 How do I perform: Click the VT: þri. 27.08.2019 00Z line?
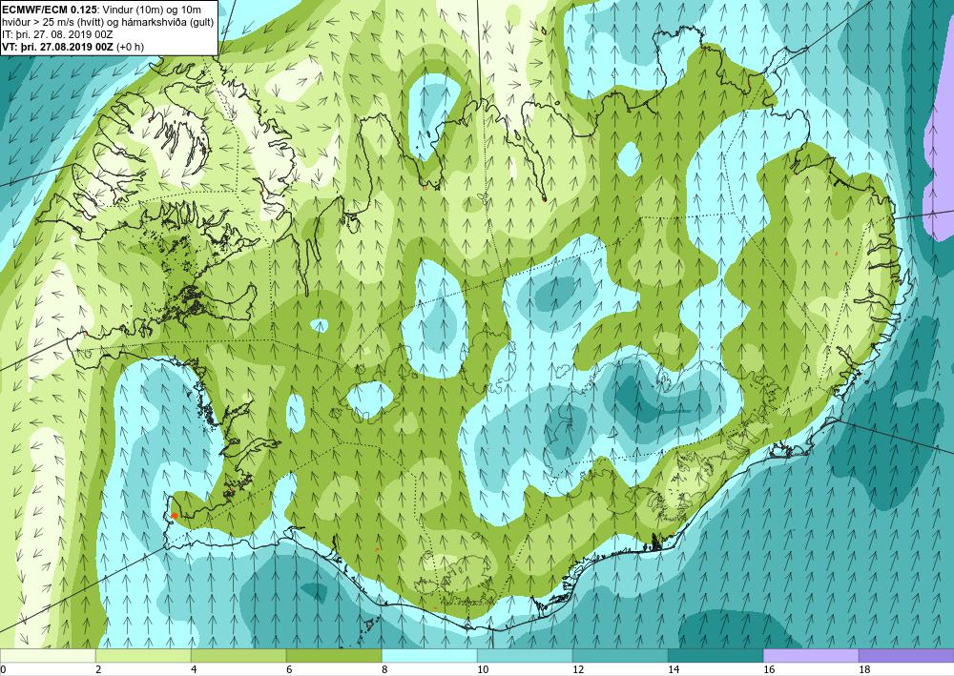(x=73, y=47)
